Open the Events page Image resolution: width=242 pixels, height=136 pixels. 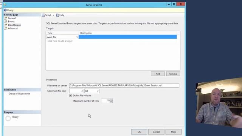point(11,22)
